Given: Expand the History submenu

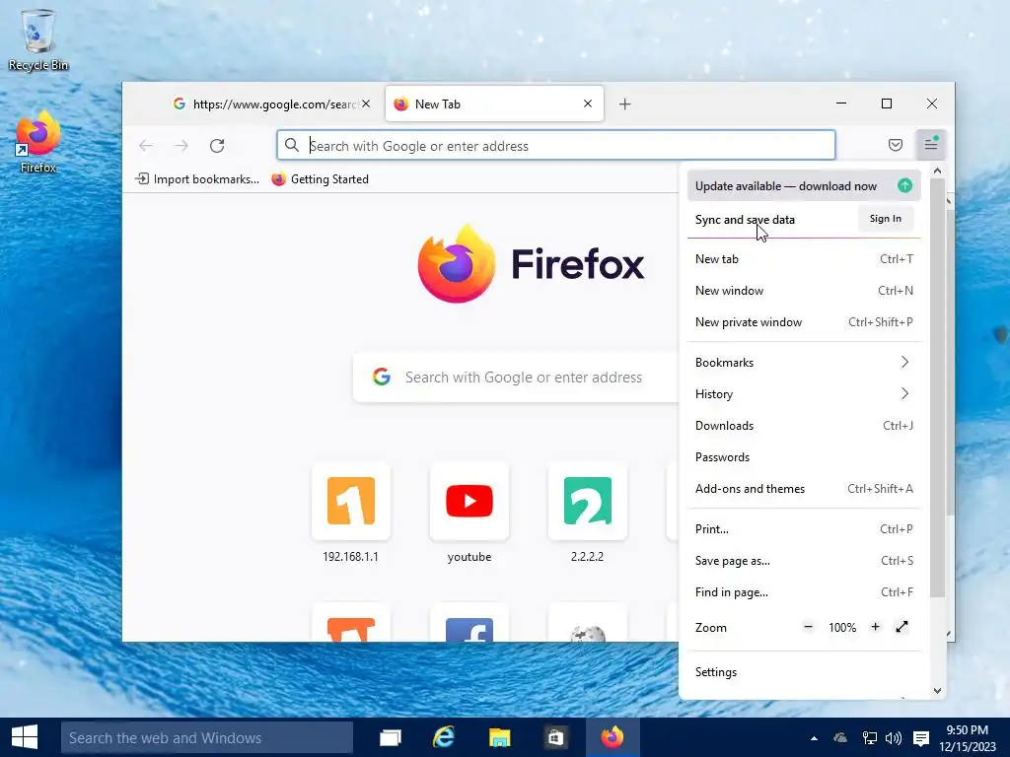Looking at the screenshot, I should (804, 394).
